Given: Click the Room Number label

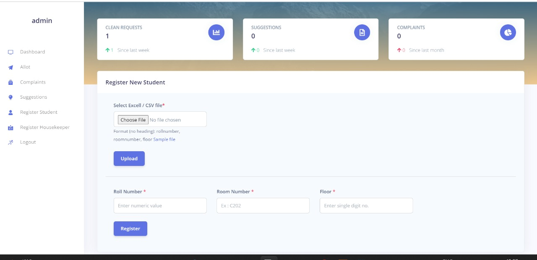Looking at the screenshot, I should (x=235, y=192).
